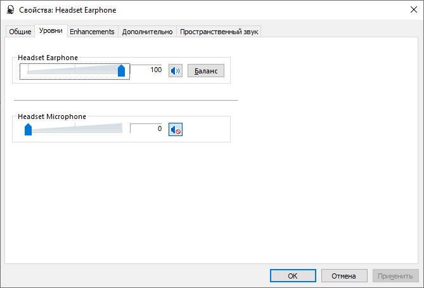Screen dimensions: 424x288
Task: Mute the Headset Earphone speaker
Action: [176, 71]
